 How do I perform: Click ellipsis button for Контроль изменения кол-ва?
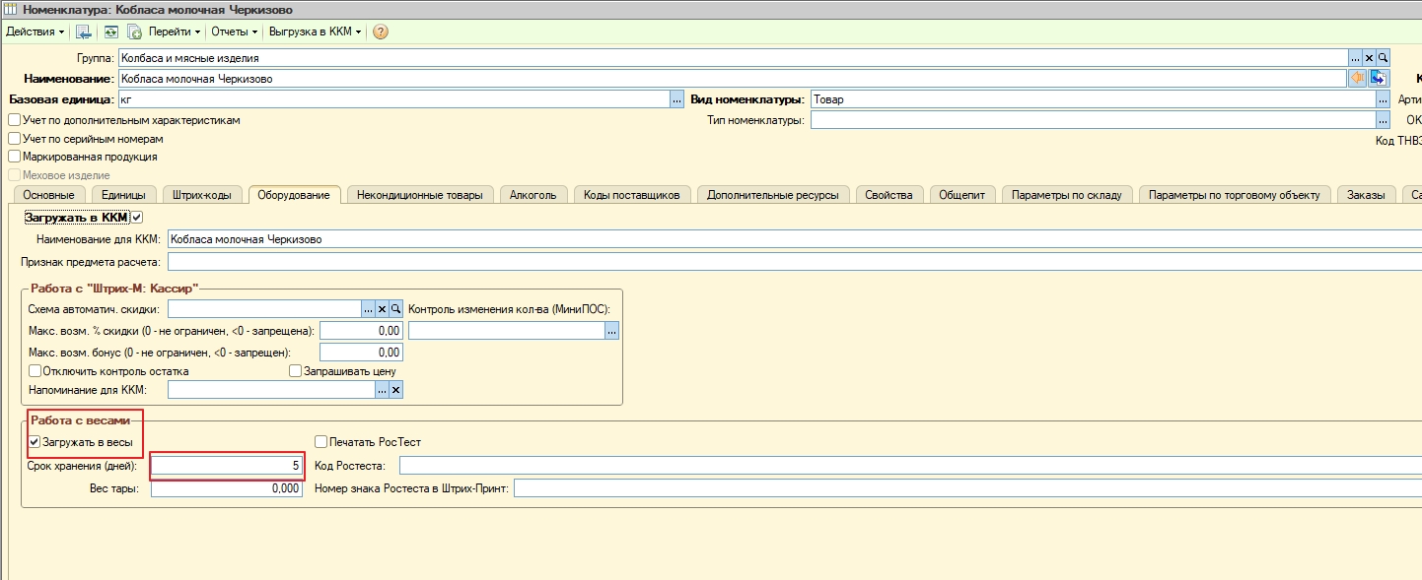click(612, 332)
